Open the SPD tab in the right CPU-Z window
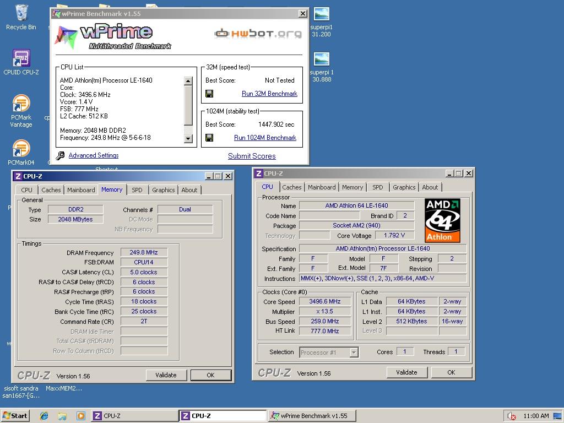 [378, 187]
